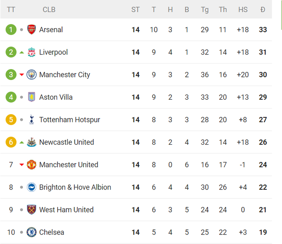This screenshot has height=244, width=282.
Task: Click the Newcastle United crest icon
Action: (32, 142)
